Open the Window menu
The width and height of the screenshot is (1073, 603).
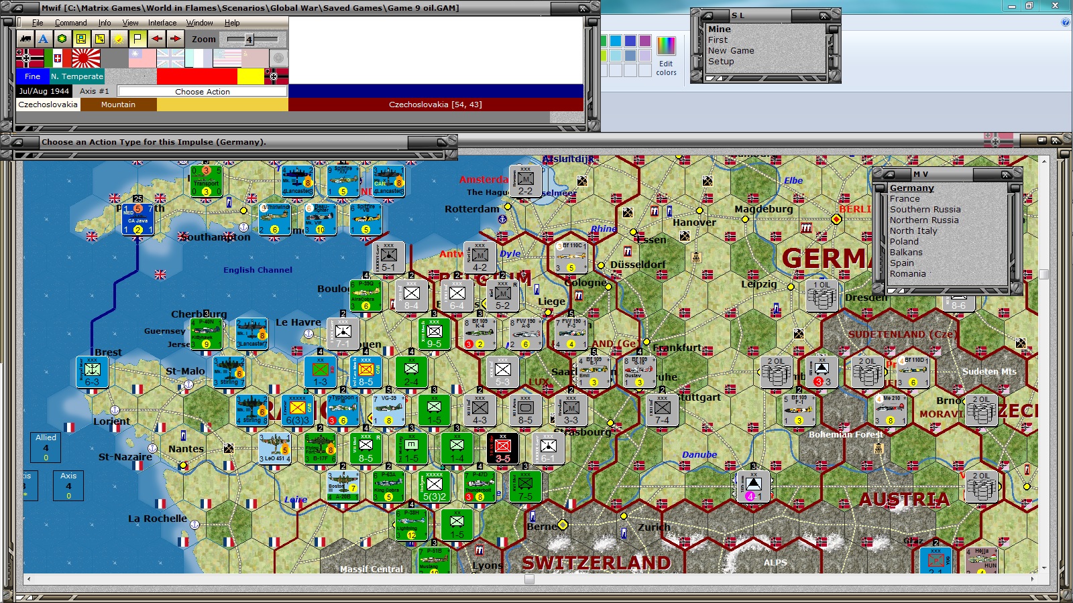click(x=200, y=23)
